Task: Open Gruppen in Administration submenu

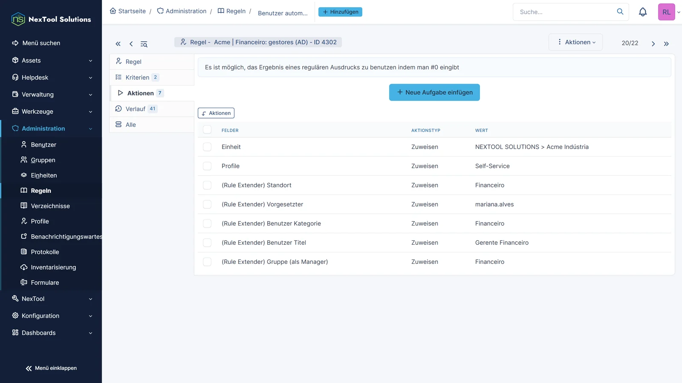Action: point(43,160)
